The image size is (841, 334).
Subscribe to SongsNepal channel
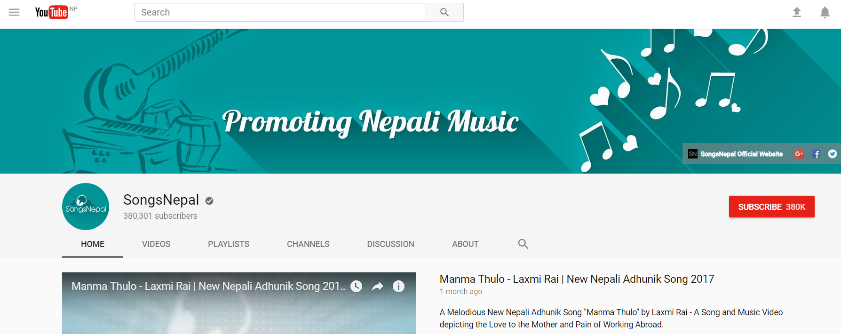(x=771, y=207)
